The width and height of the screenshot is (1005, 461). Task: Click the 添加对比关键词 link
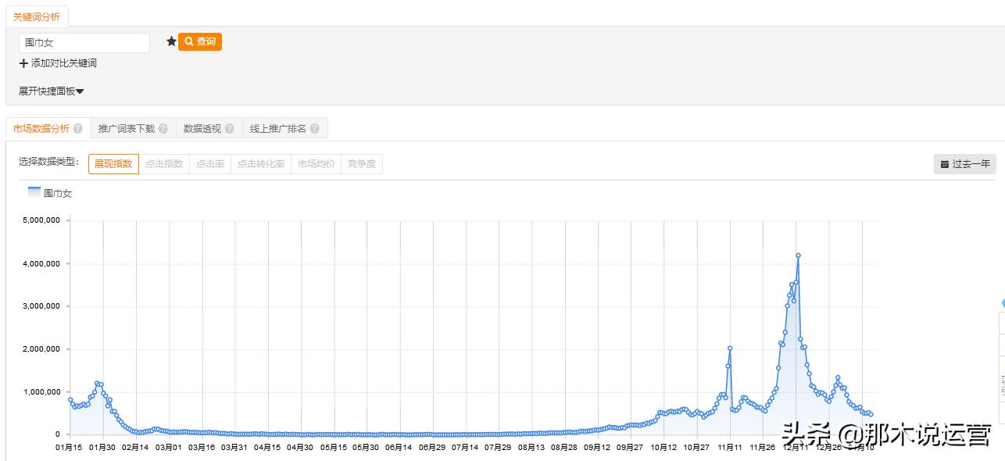click(63, 63)
